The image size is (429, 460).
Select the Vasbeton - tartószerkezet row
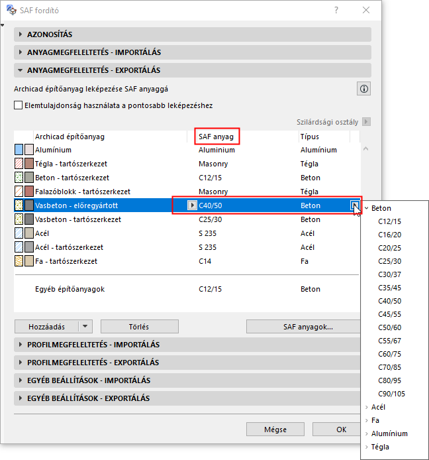187,219
